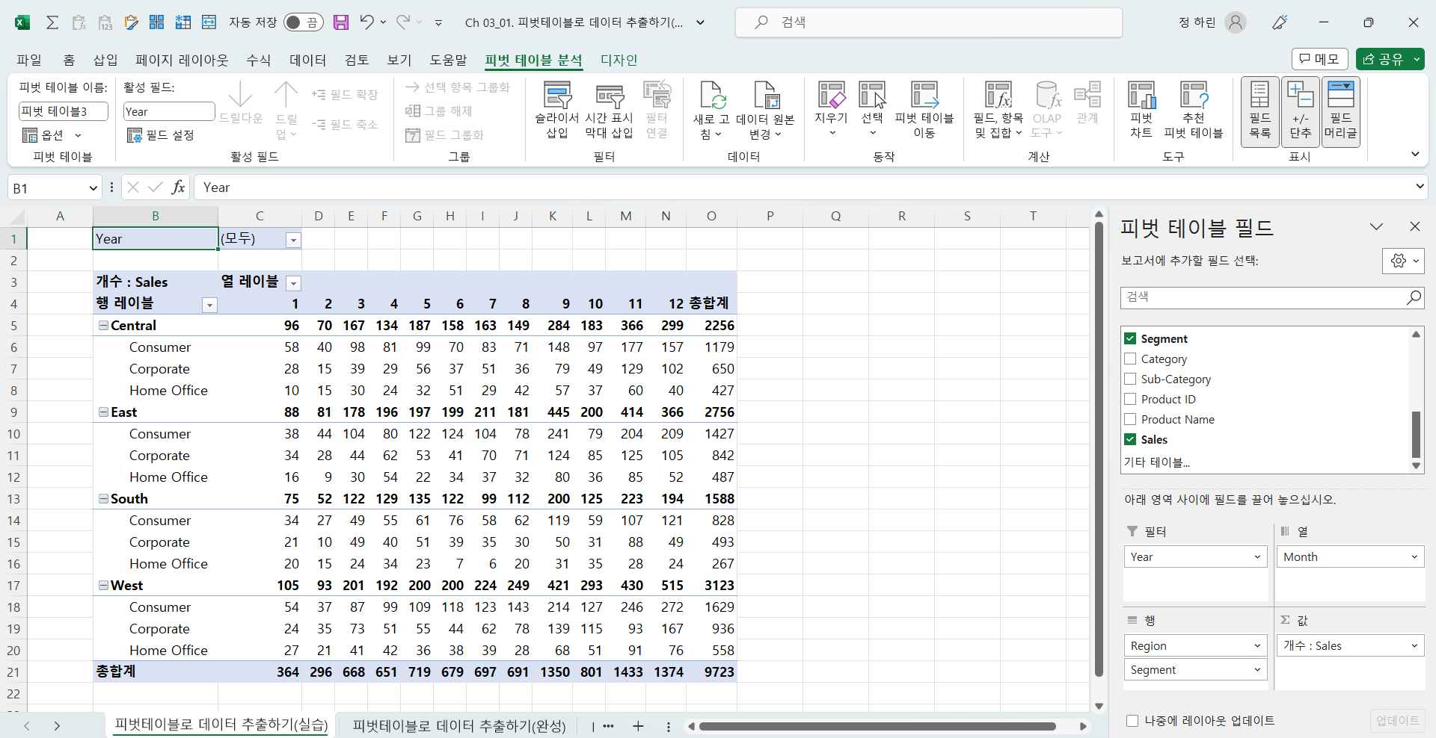Switch to the 페이지 레이아웃 tab
The image size is (1436, 738).
(182, 60)
